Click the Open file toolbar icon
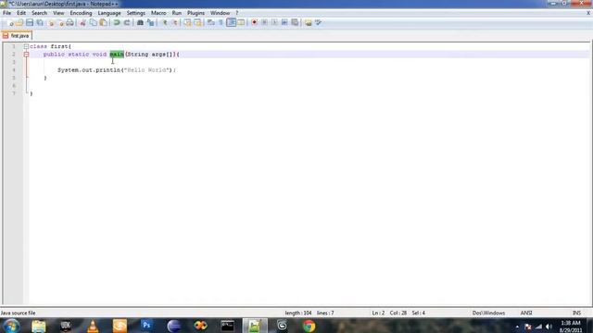 click(x=19, y=22)
